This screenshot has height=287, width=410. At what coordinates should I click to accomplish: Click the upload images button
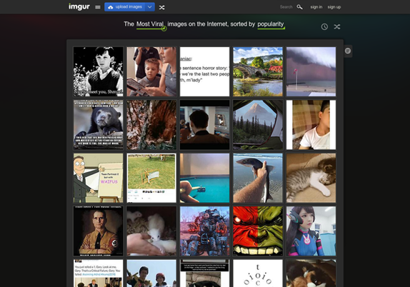coord(125,7)
